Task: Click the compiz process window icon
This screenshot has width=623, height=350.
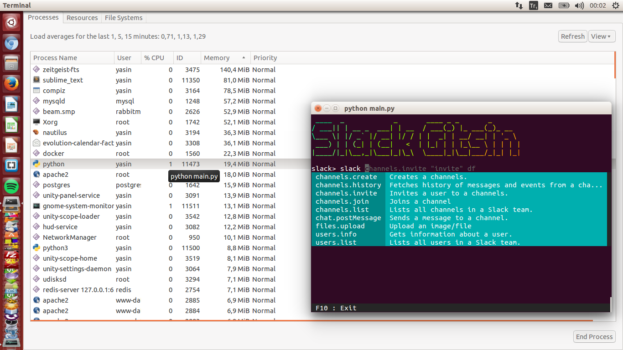Action: pyautogui.click(x=36, y=90)
